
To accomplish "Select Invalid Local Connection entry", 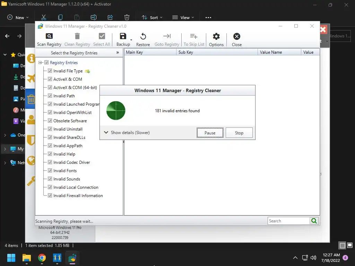I will 76,187.
